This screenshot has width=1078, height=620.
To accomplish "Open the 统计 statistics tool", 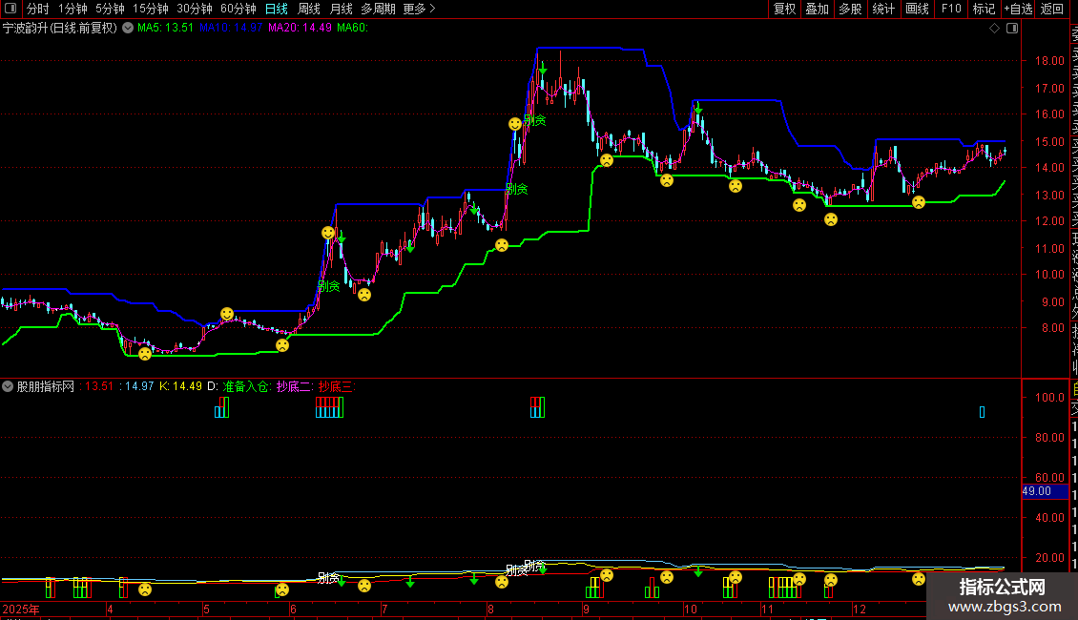I will (883, 9).
